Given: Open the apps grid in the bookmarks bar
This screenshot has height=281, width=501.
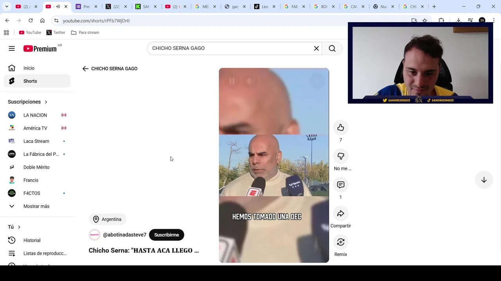Looking at the screenshot, I should coord(6,32).
